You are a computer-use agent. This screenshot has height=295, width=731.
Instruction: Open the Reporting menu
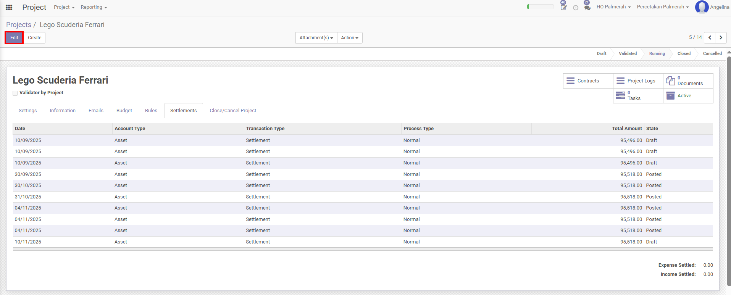coord(94,7)
